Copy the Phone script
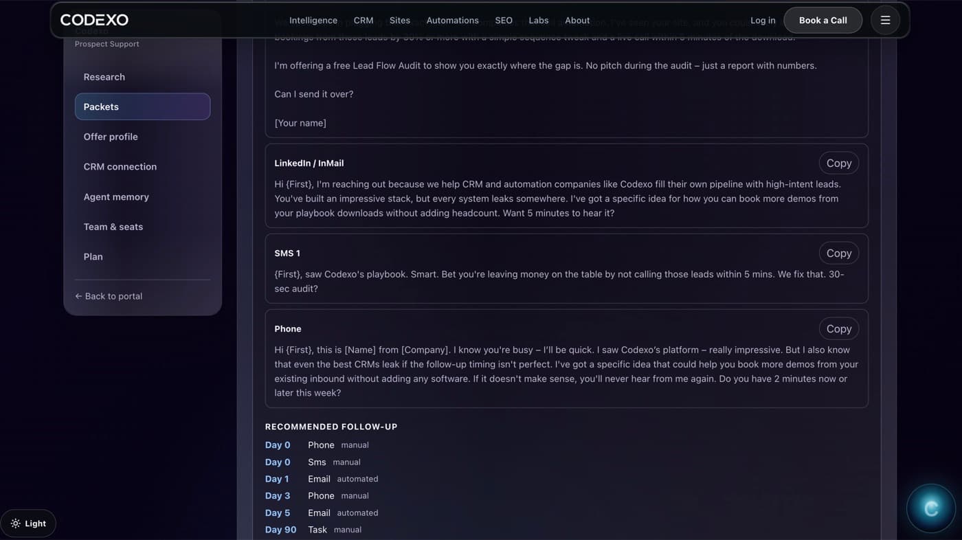 click(839, 328)
